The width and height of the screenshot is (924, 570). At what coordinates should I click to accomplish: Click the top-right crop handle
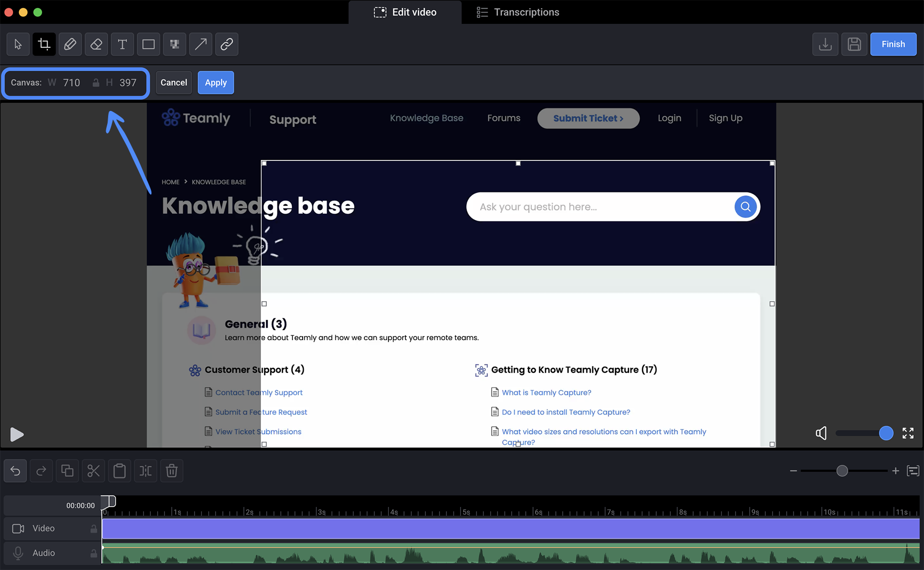coord(772,163)
